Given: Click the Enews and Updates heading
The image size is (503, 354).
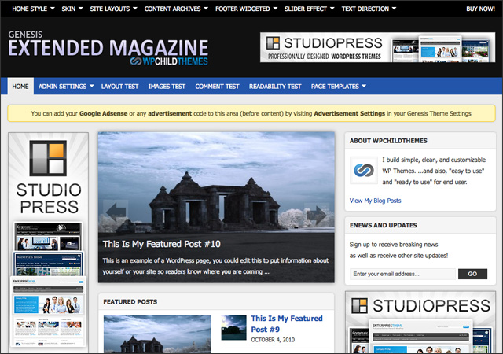Looking at the screenshot, I should point(384,225).
